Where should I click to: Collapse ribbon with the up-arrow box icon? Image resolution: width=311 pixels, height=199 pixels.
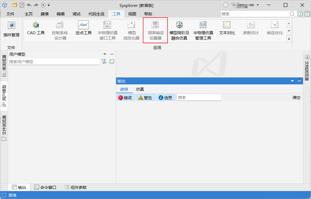(x=307, y=14)
